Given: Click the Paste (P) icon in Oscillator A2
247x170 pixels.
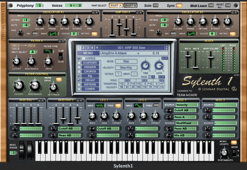Looking at the screenshot, I should click(236, 12).
